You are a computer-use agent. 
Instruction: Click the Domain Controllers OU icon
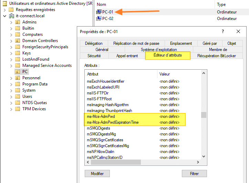18,41
